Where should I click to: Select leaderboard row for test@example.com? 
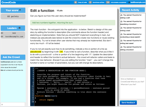point(13,37)
